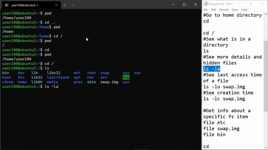Click 'libx32' in the terminal listing
This screenshot has height=150, width=268.
point(54,73)
